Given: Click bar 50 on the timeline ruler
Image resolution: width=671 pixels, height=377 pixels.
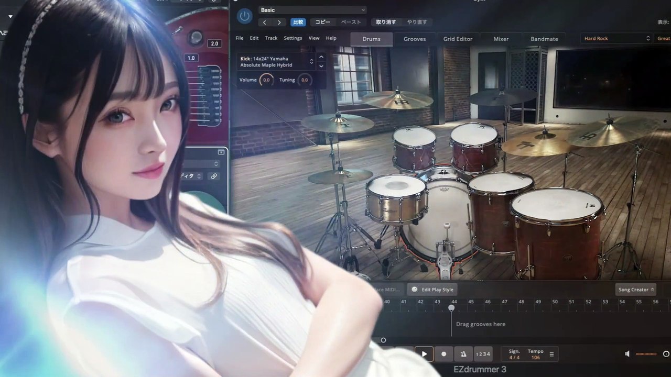Looking at the screenshot, I should [555, 302].
